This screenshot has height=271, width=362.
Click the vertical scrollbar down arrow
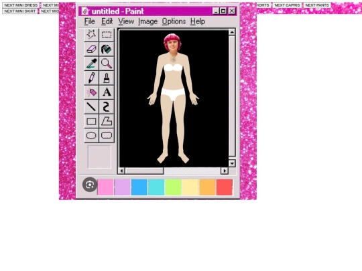point(232,163)
